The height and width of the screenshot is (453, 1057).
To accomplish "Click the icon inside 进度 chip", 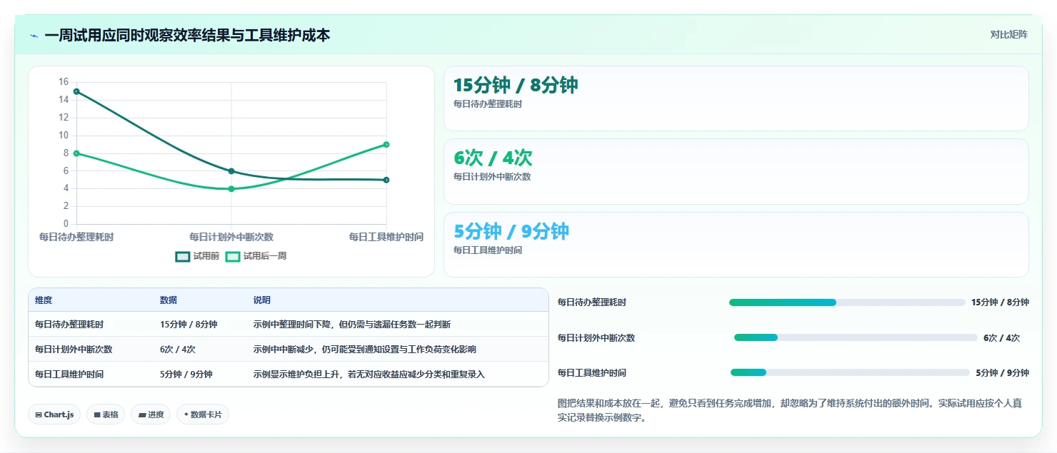I will pyautogui.click(x=141, y=415).
